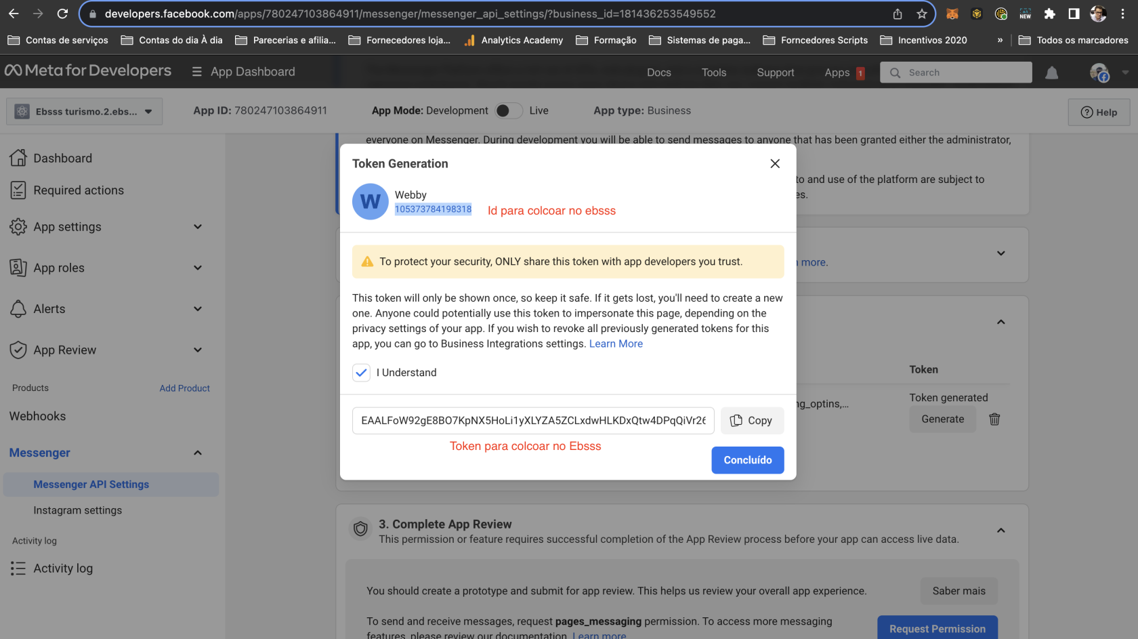
Task: Collapse Complete App Review section
Action: point(1000,531)
